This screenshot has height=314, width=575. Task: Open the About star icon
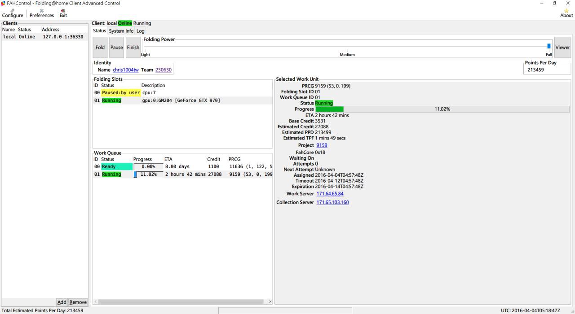point(566,13)
